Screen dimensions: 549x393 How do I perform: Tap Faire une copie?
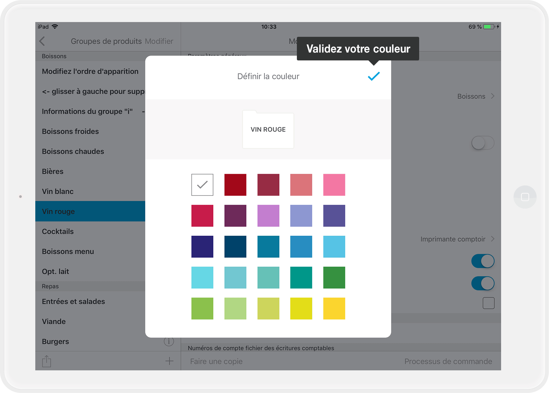(216, 361)
